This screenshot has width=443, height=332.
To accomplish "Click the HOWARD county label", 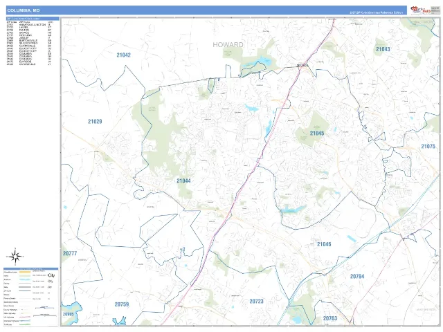I will tap(228, 44).
